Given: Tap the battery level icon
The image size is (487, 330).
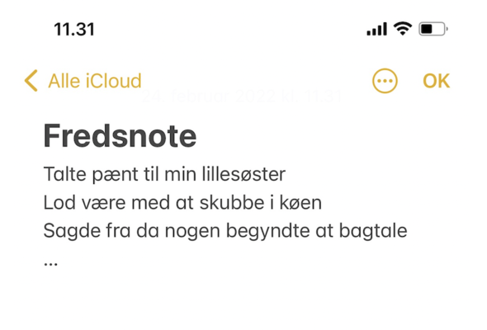Looking at the screenshot, I should pyautogui.click(x=433, y=29).
